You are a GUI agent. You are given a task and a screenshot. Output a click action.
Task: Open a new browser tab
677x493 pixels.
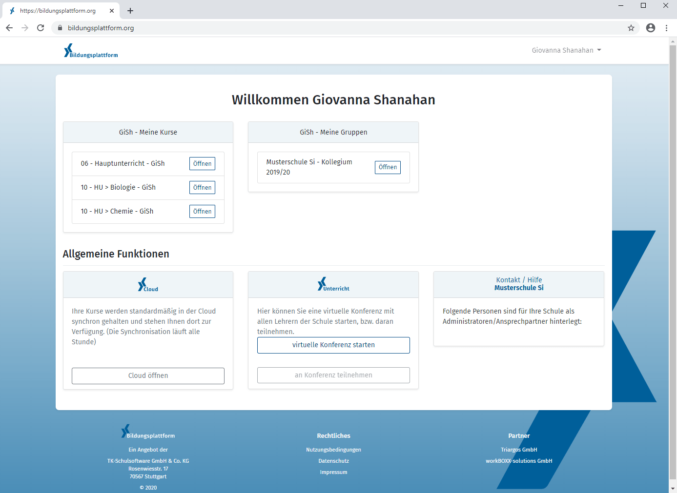(130, 10)
